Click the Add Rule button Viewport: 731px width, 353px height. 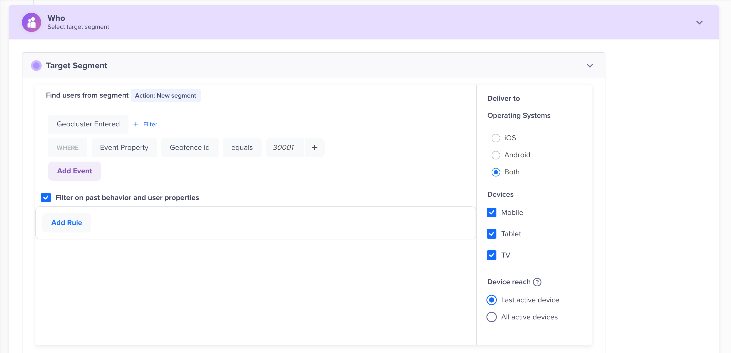pyautogui.click(x=67, y=223)
